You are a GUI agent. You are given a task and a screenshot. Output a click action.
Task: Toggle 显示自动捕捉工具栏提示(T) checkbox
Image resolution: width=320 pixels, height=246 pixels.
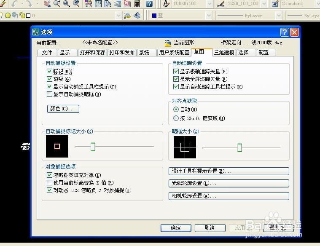click(49, 86)
